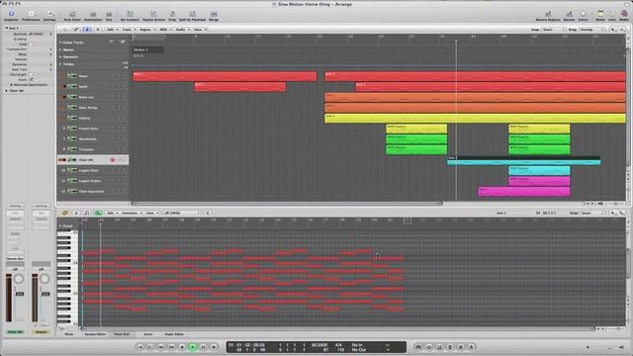The image size is (633, 356).
Task: Expand the Marker global track
Action: point(60,49)
